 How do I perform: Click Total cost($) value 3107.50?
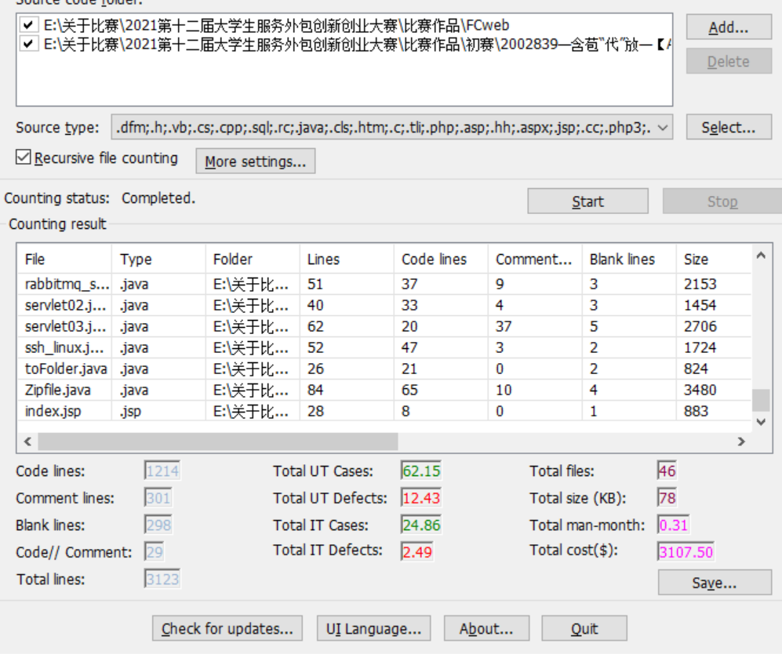pos(686,552)
